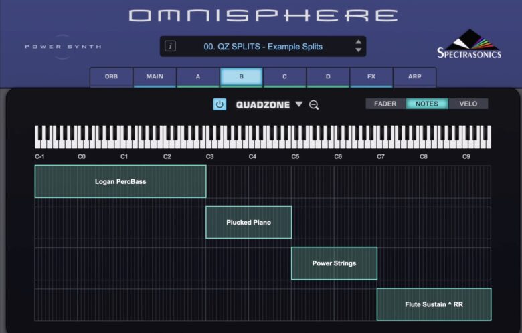This screenshot has height=333, width=522.
Task: Open the FX tab
Action: tap(371, 76)
